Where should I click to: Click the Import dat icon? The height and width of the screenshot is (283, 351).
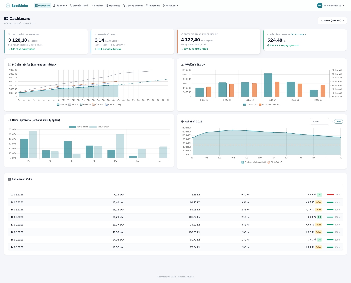[147, 5]
